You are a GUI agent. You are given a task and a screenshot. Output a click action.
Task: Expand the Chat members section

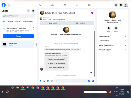(x=112, y=41)
